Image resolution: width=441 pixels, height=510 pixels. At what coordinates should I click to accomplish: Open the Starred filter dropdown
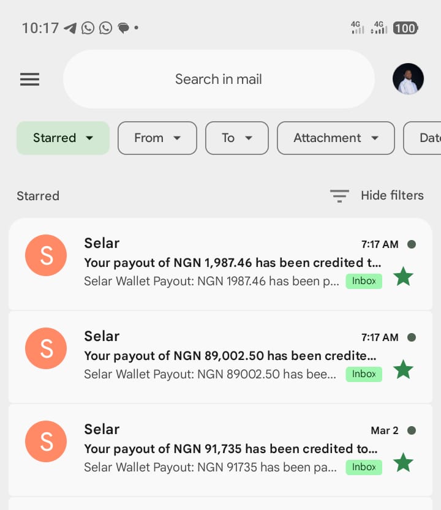click(63, 138)
